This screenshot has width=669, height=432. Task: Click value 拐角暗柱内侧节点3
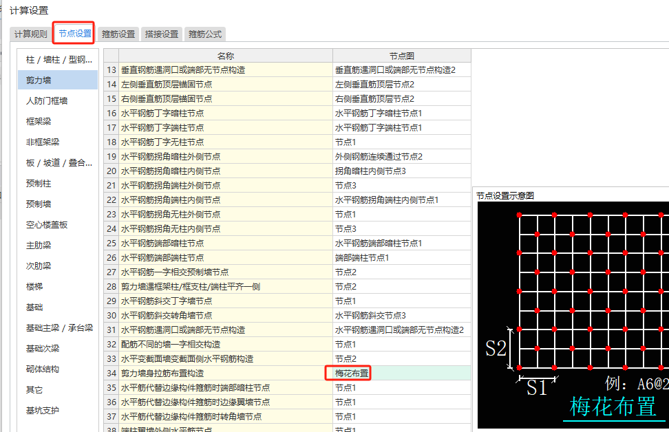402,171
